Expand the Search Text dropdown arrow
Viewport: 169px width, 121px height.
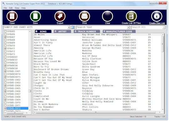[x=128, y=27]
